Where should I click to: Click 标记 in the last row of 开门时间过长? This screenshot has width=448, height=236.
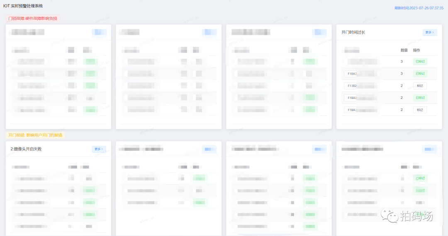point(420,110)
